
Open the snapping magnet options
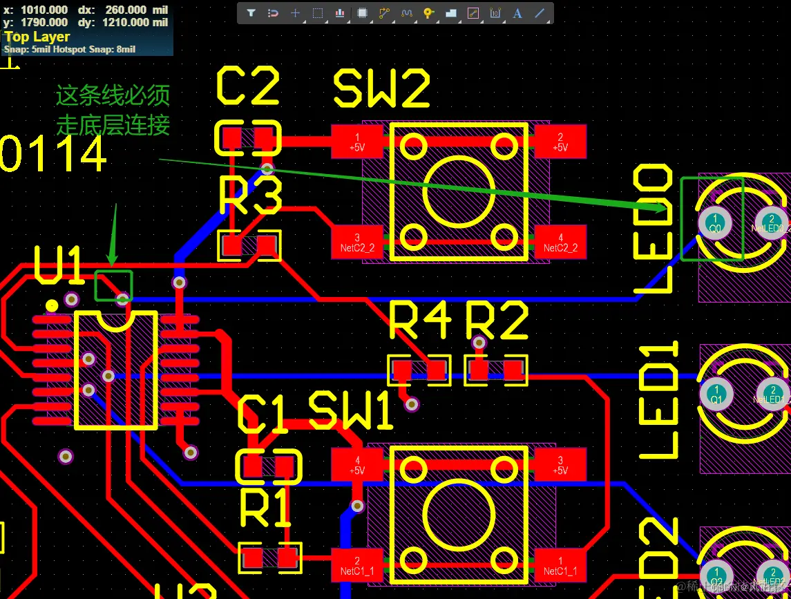tap(273, 13)
